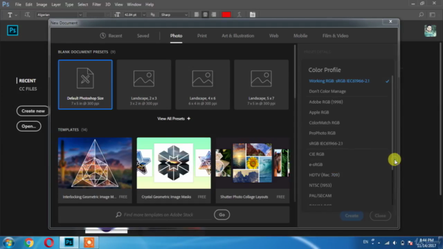The image size is (443, 249).
Task: Select Default Photoshop Size preset
Action: click(85, 84)
